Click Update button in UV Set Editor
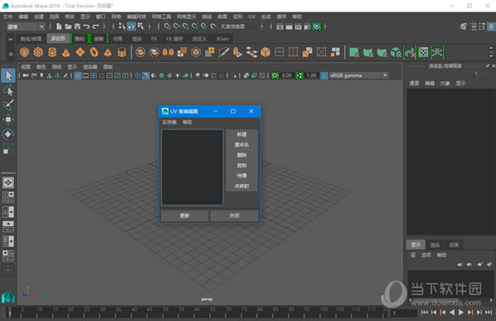 (184, 215)
